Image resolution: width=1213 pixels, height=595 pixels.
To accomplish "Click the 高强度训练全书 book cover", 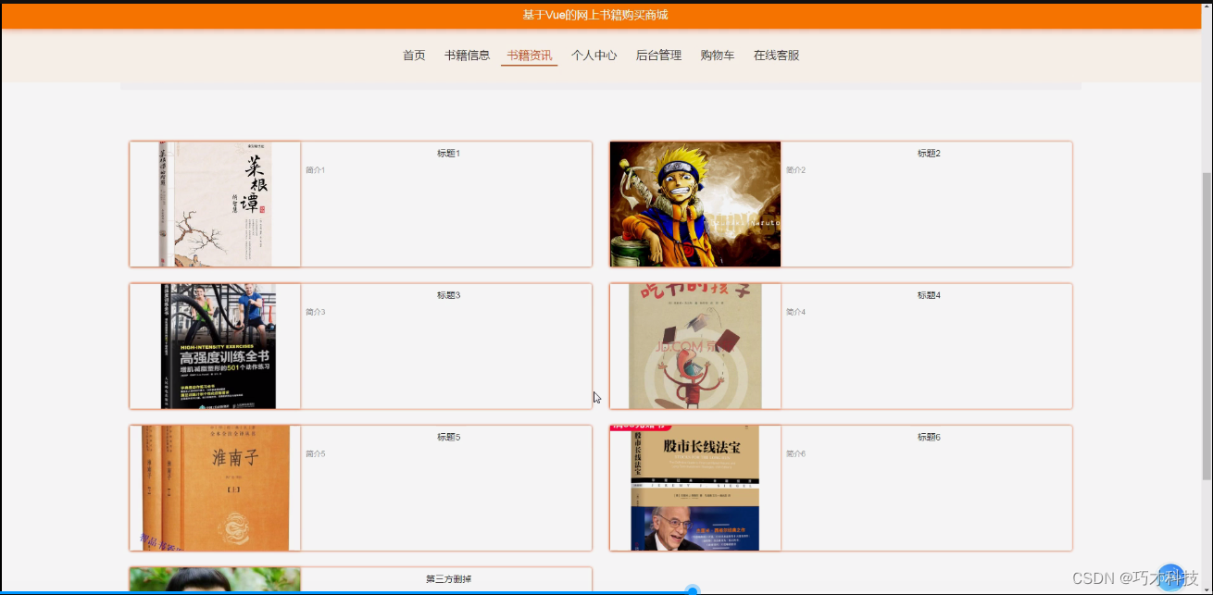I will pos(215,345).
